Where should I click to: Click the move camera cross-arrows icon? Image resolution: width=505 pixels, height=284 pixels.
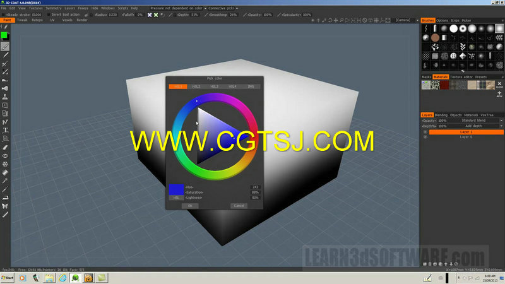(x=336, y=20)
